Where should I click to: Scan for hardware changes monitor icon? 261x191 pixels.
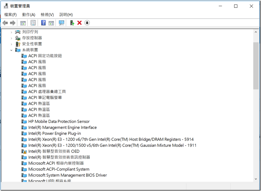click(x=61, y=23)
